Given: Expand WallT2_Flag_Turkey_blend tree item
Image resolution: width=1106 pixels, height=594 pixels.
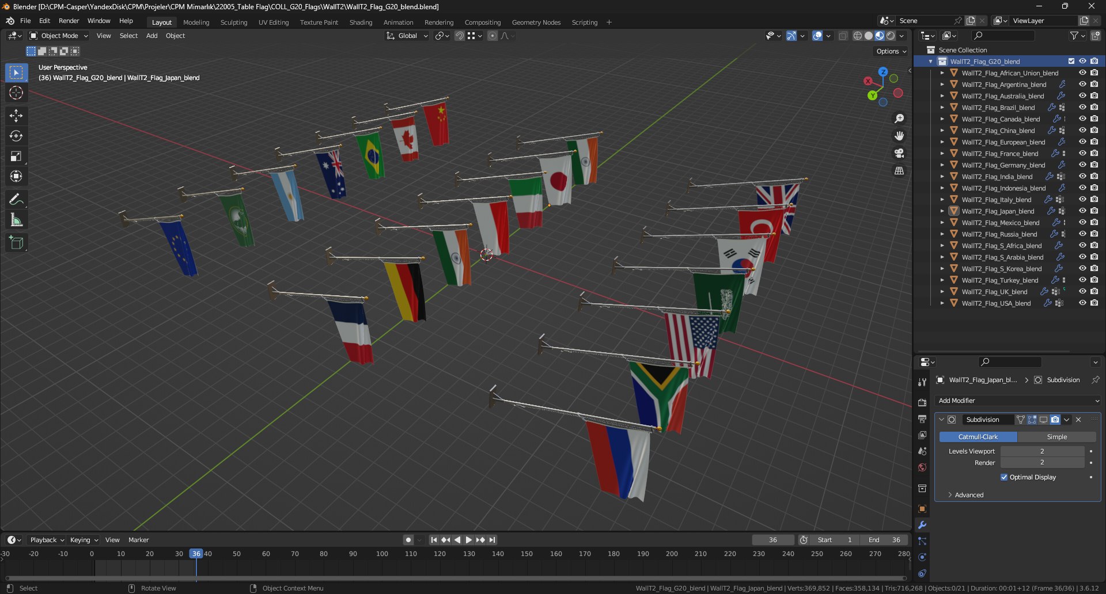Looking at the screenshot, I should (x=942, y=280).
